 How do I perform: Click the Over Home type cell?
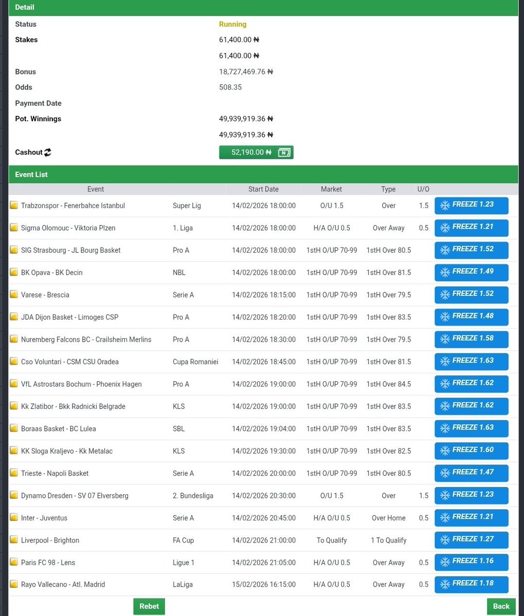[x=388, y=518]
